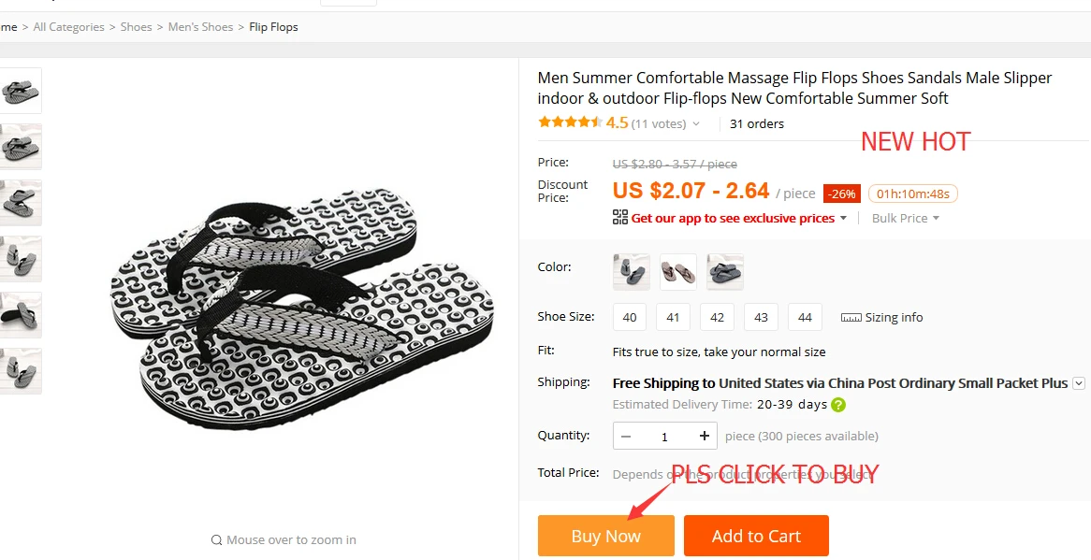This screenshot has height=560, width=1091.
Task: Open the Shoes breadcrumb category
Action: tap(136, 27)
